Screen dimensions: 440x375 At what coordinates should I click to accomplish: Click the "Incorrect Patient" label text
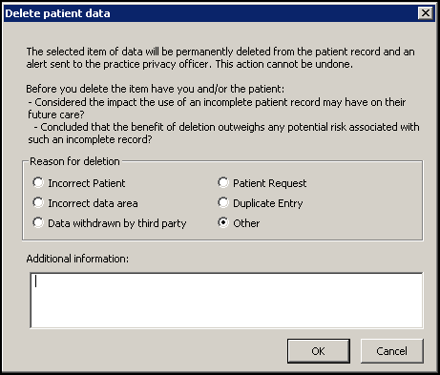point(87,183)
